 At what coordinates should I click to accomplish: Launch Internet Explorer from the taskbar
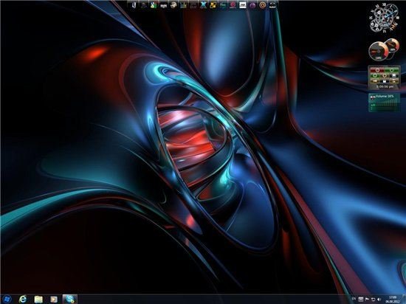click(x=23, y=299)
